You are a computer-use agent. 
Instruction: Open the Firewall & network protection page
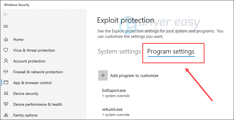pyautogui.click(x=38, y=72)
